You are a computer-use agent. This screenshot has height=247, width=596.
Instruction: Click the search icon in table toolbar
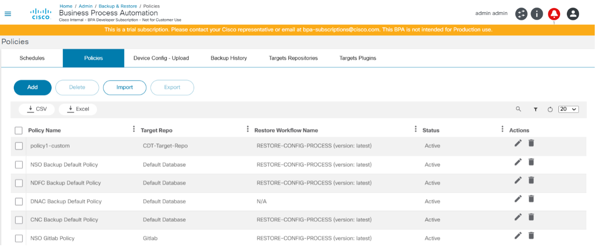[x=518, y=109]
